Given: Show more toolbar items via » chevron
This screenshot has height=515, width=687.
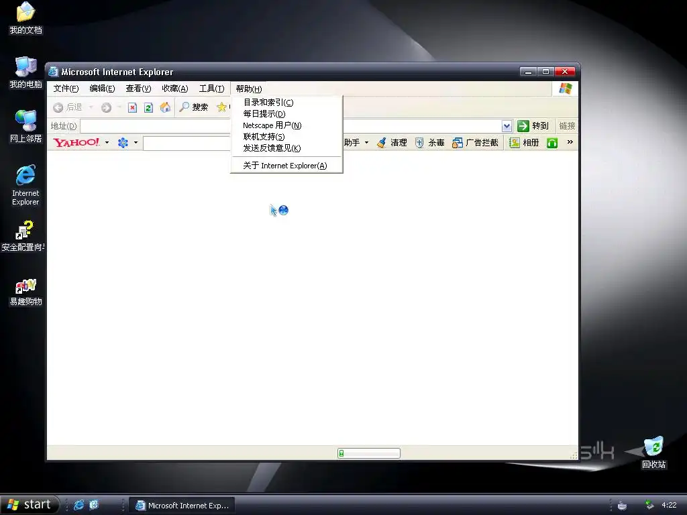Looking at the screenshot, I should pos(570,142).
